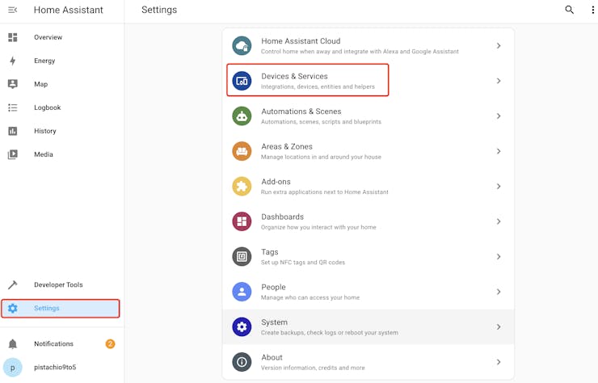This screenshot has height=383, width=598.
Task: Click the Home Assistant Cloud icon
Action: point(242,46)
